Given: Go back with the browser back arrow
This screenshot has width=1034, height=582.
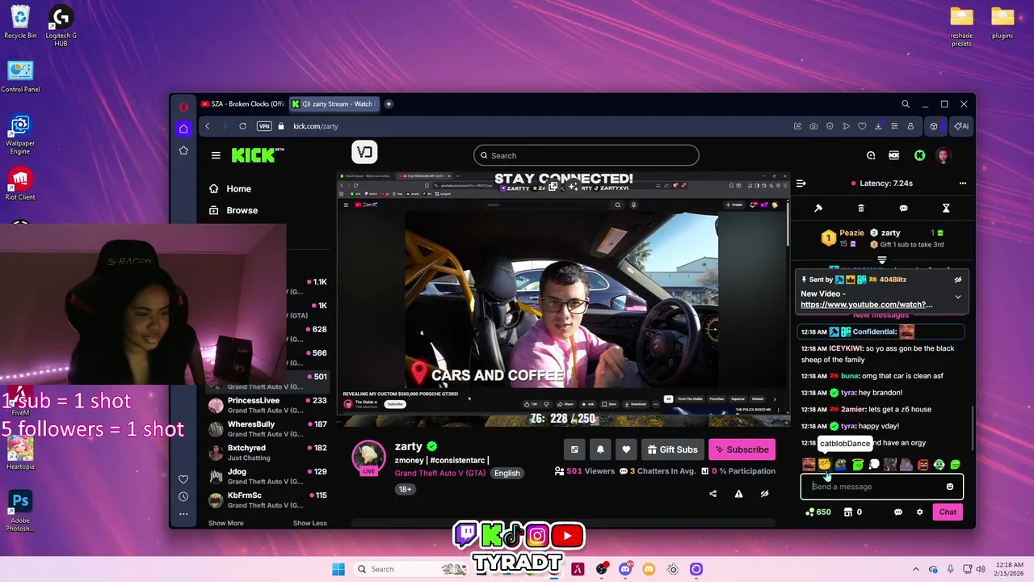Looking at the screenshot, I should click(207, 126).
